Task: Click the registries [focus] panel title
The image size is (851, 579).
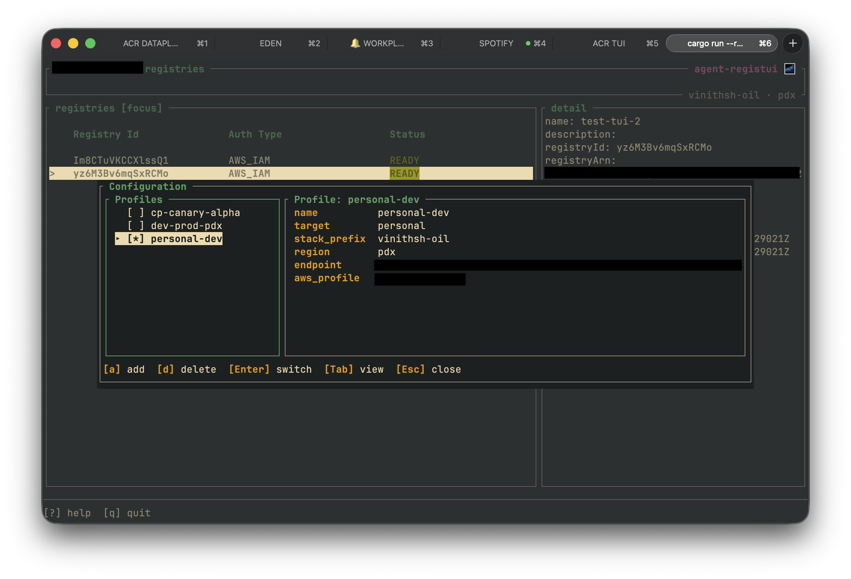Action: 109,108
